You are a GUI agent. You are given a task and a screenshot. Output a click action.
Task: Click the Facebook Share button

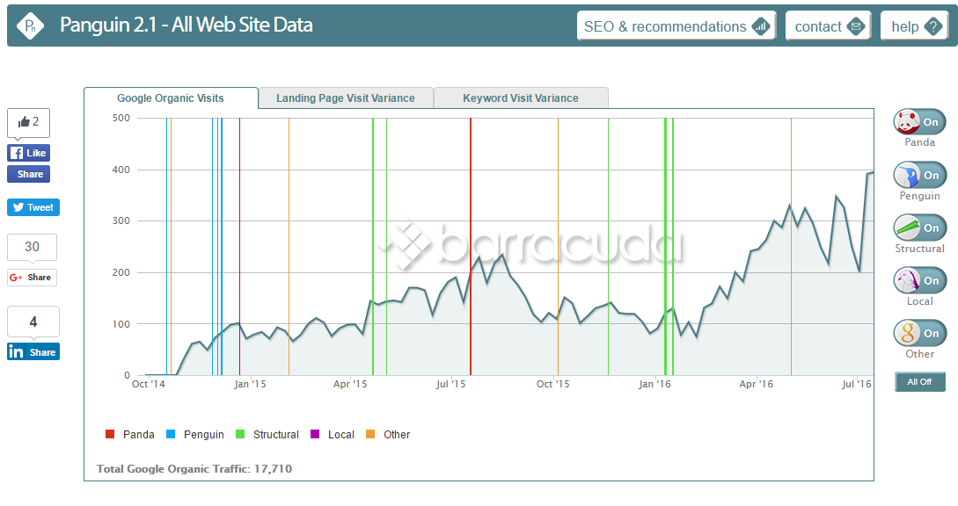click(x=28, y=174)
